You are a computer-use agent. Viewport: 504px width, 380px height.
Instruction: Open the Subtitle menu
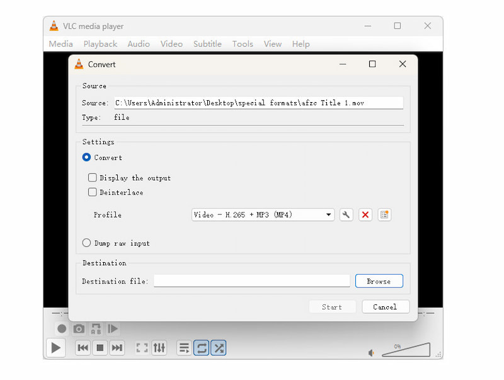click(207, 43)
